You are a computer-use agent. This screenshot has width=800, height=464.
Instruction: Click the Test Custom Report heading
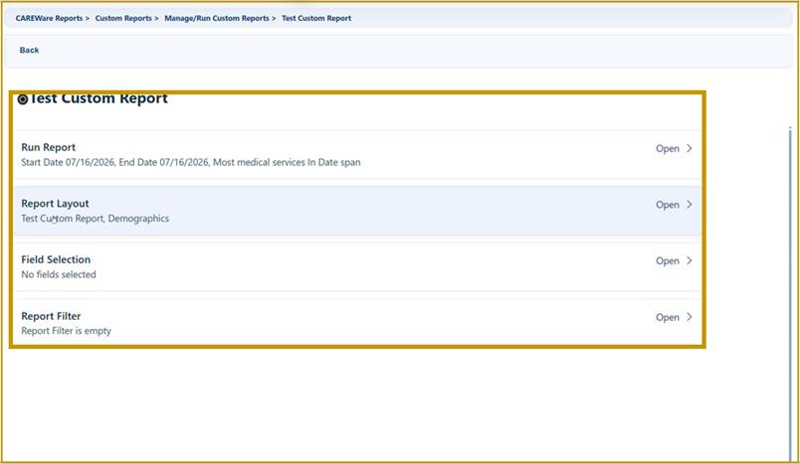(x=98, y=98)
